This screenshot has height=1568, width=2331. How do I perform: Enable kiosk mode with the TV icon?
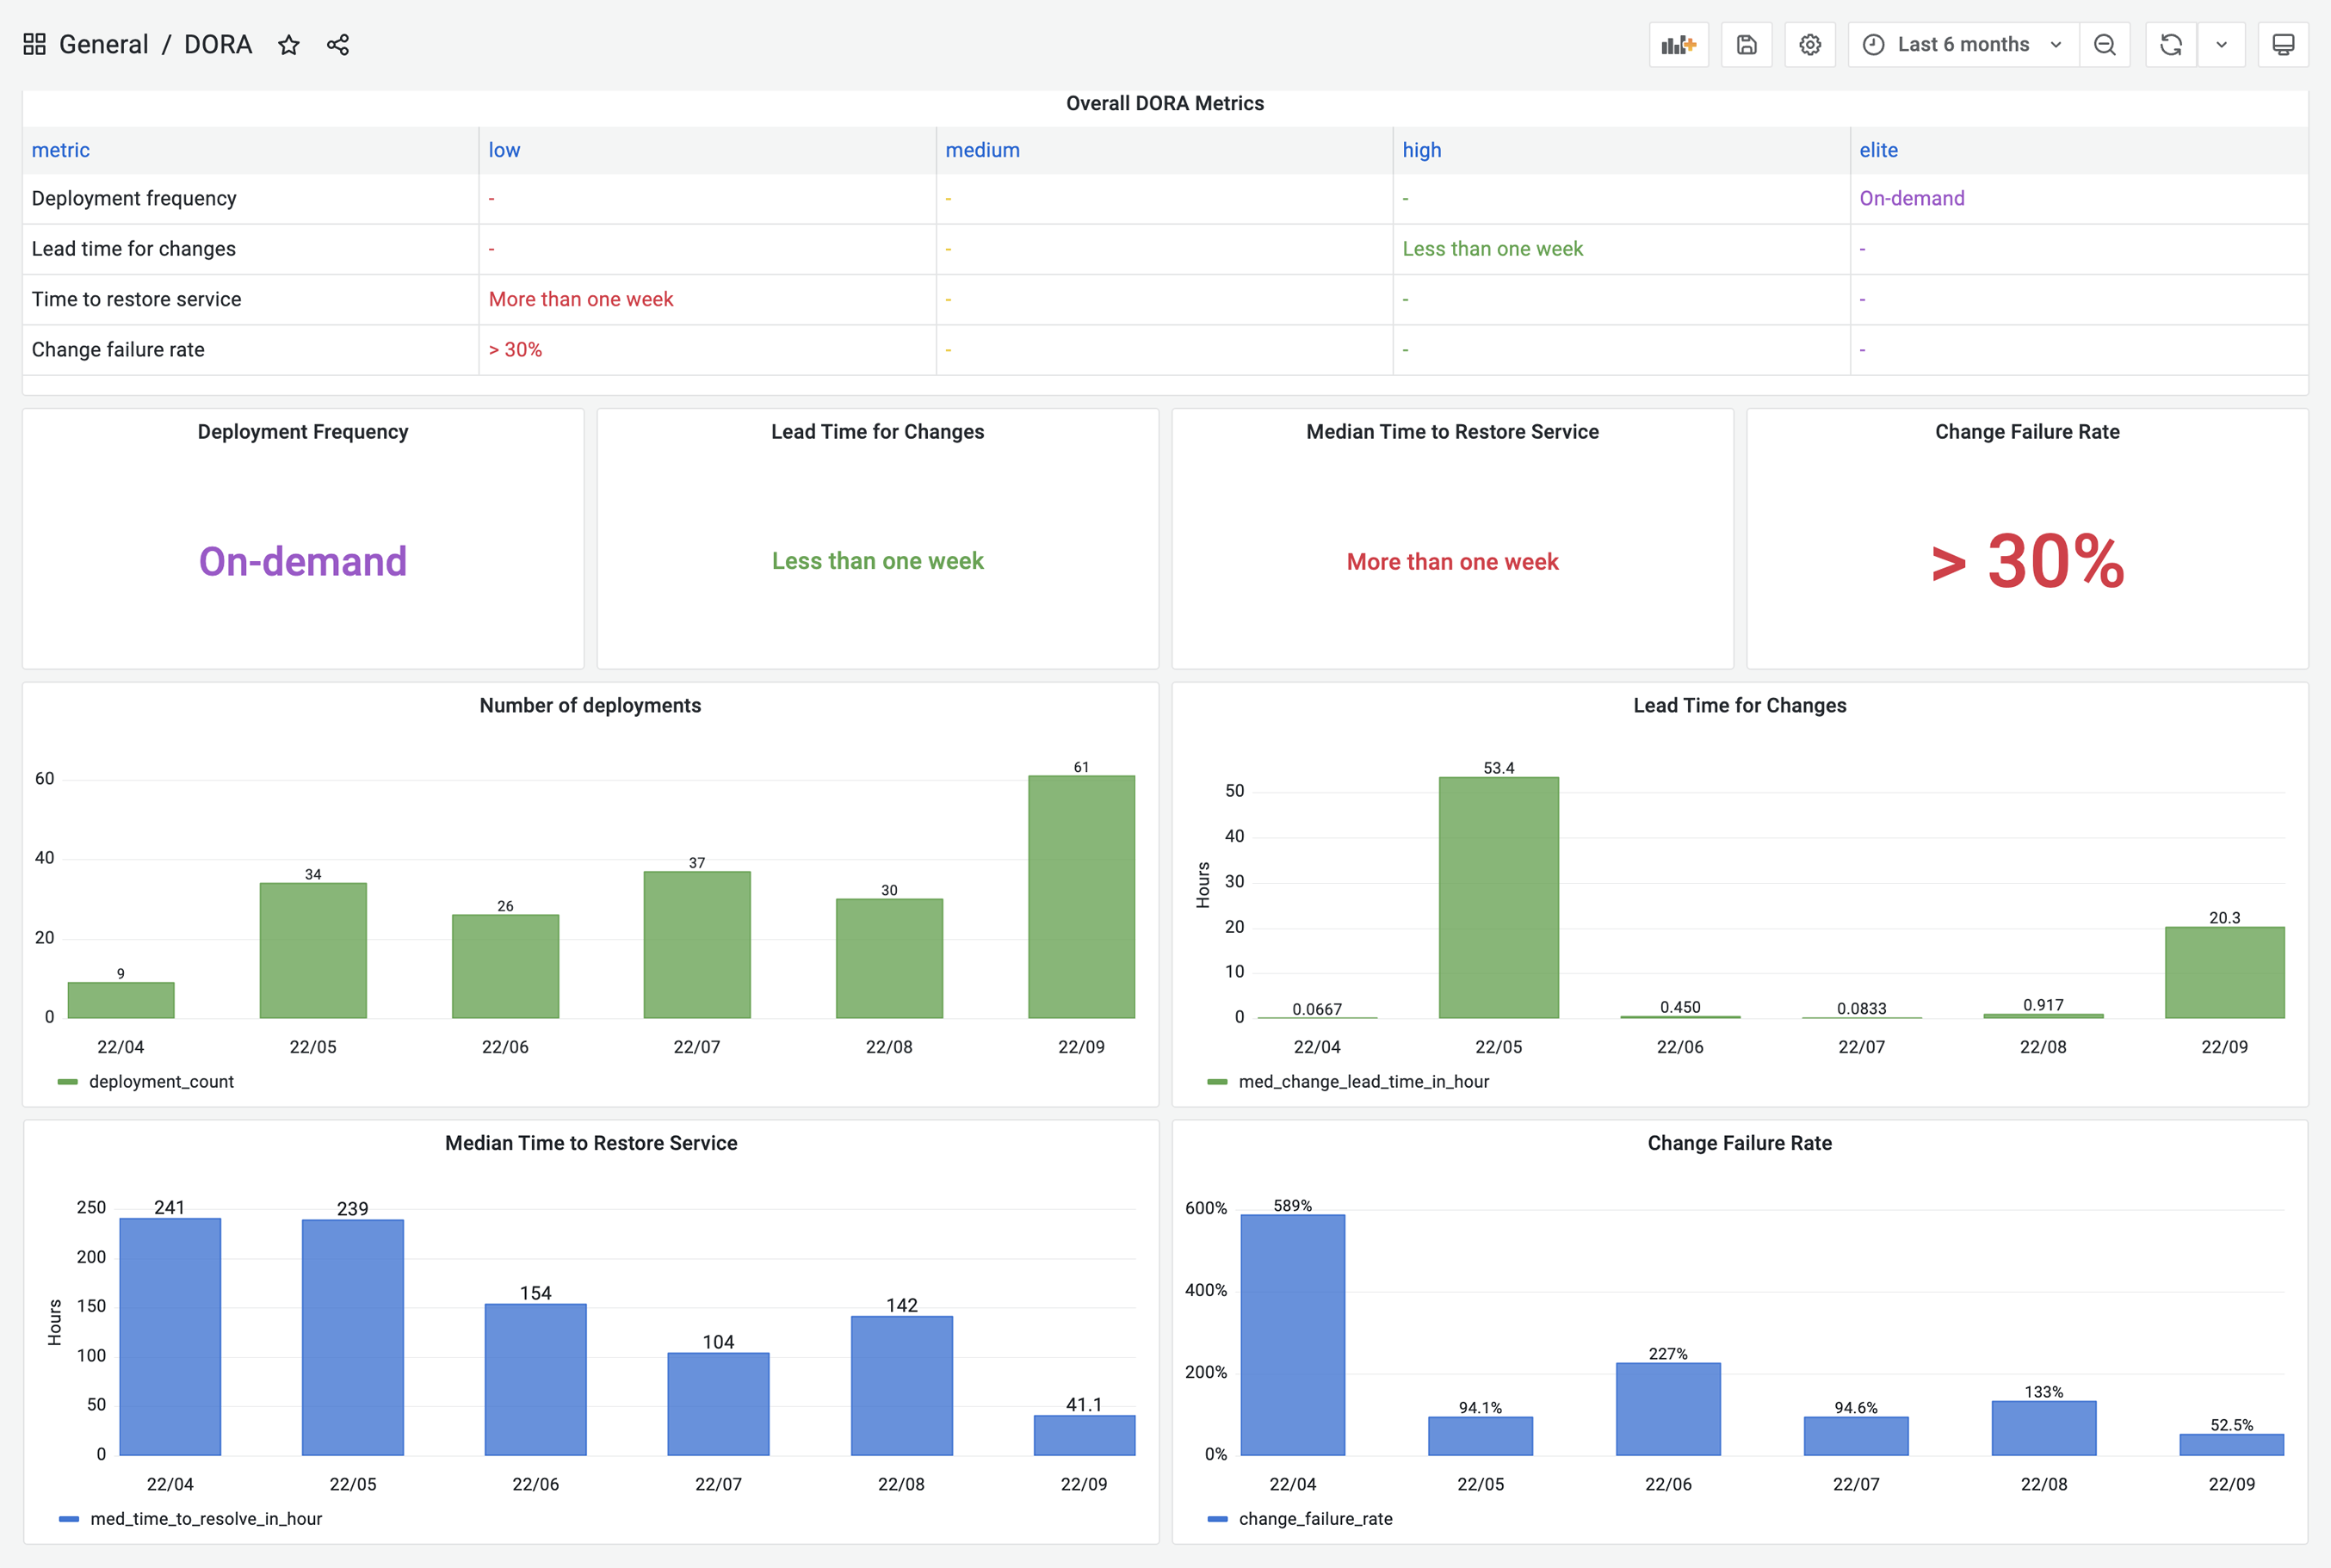(x=2283, y=44)
